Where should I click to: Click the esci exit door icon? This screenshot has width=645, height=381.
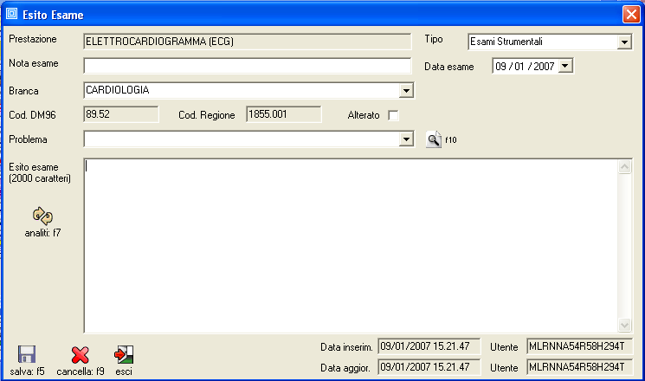click(124, 354)
